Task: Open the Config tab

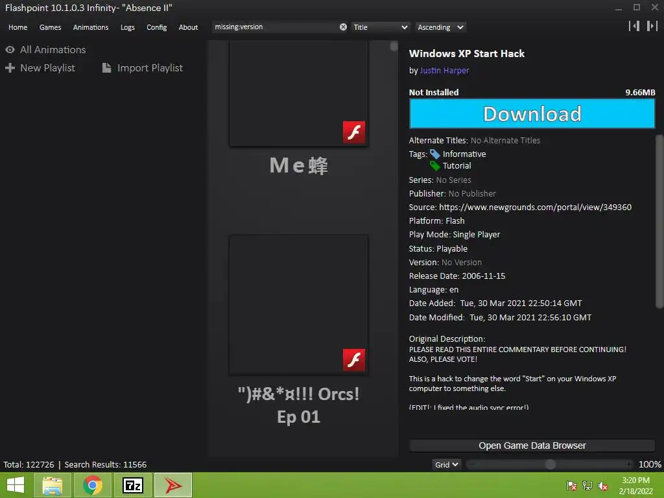Action: pyautogui.click(x=157, y=27)
